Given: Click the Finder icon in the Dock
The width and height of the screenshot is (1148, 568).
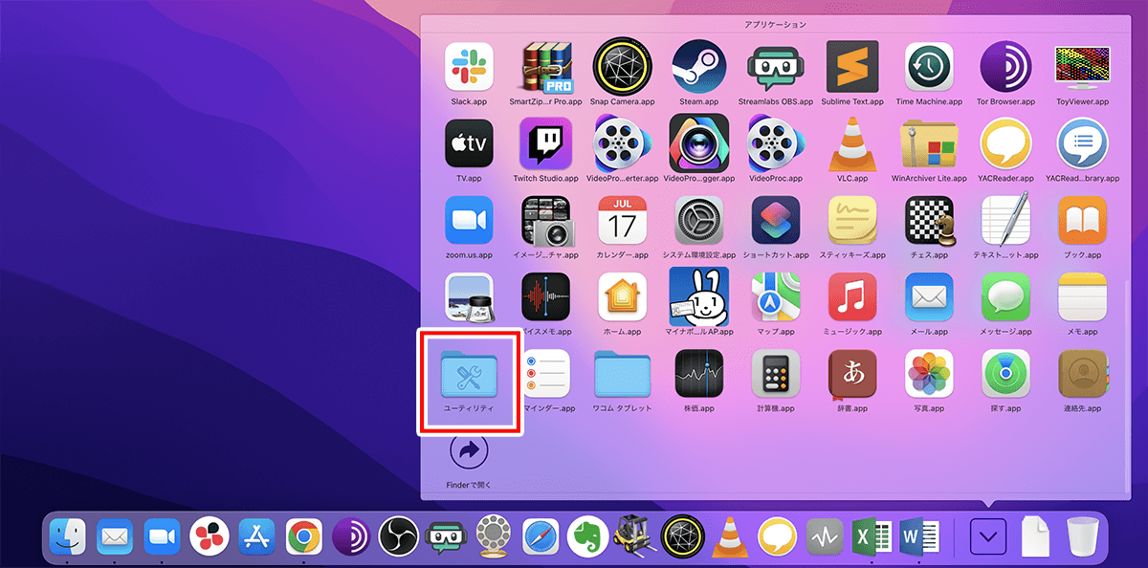Looking at the screenshot, I should click(68, 537).
